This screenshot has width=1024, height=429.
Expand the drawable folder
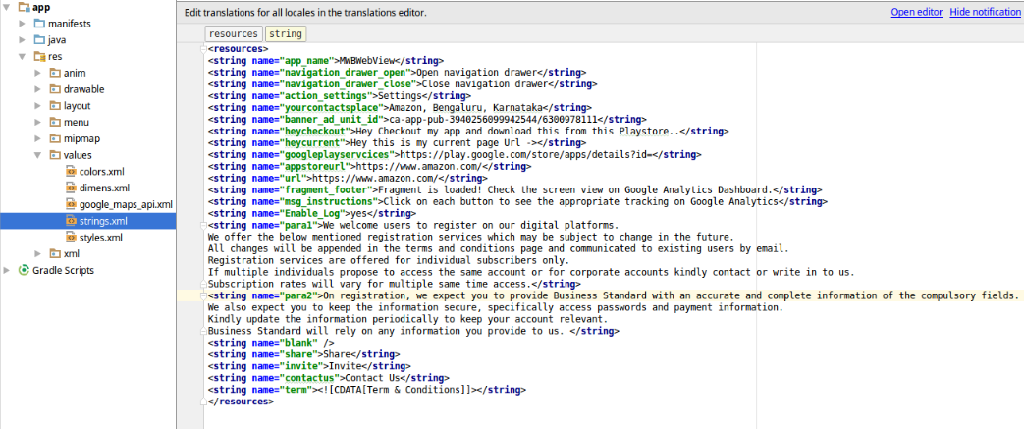tap(39, 89)
